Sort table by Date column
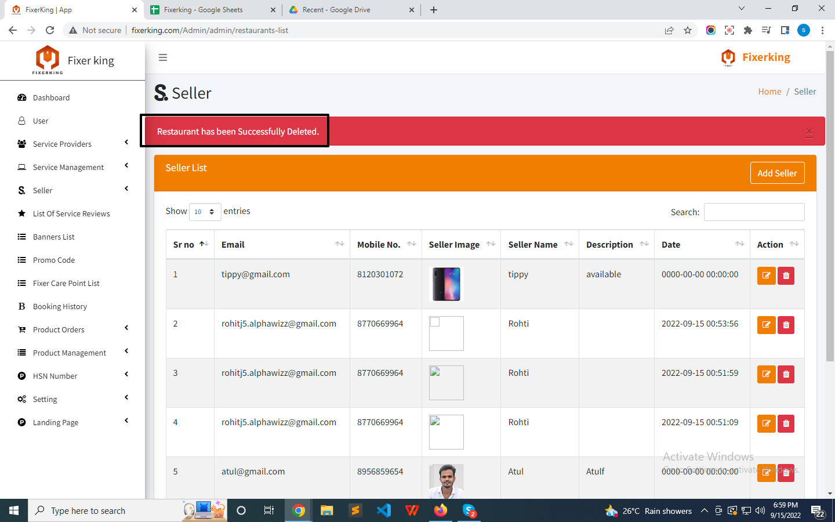This screenshot has width=835, height=522. pos(702,244)
